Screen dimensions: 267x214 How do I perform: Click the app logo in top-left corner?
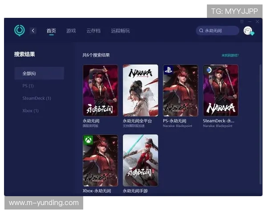pos(20,31)
